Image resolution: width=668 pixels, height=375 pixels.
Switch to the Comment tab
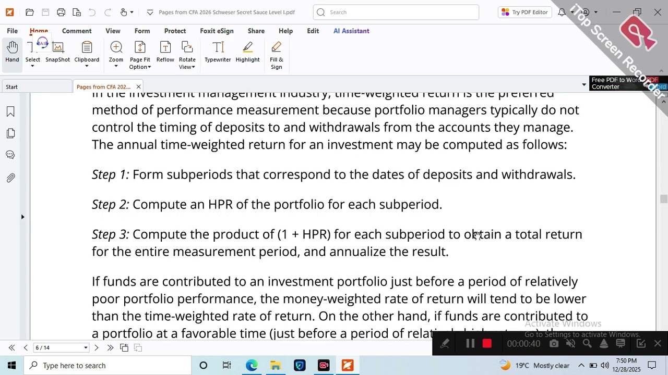click(77, 31)
